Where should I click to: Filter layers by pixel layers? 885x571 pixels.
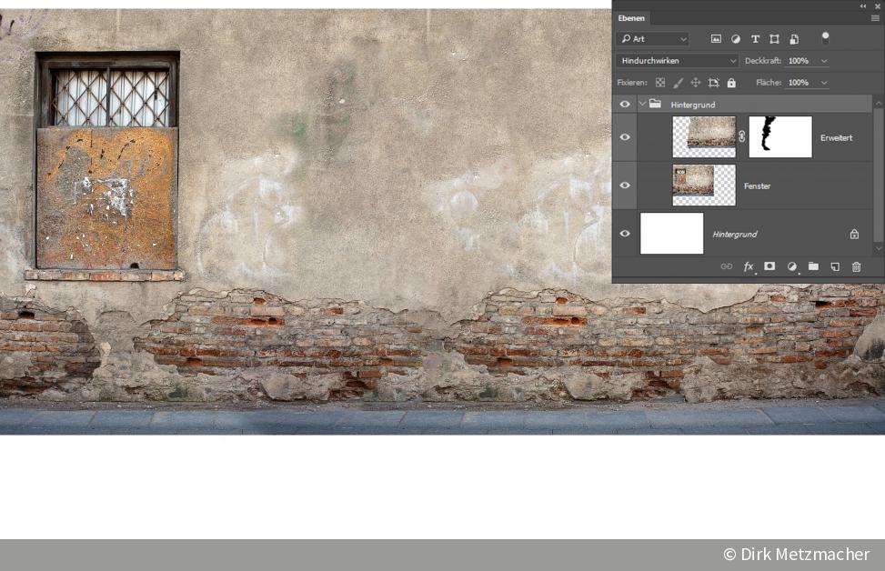(x=716, y=39)
